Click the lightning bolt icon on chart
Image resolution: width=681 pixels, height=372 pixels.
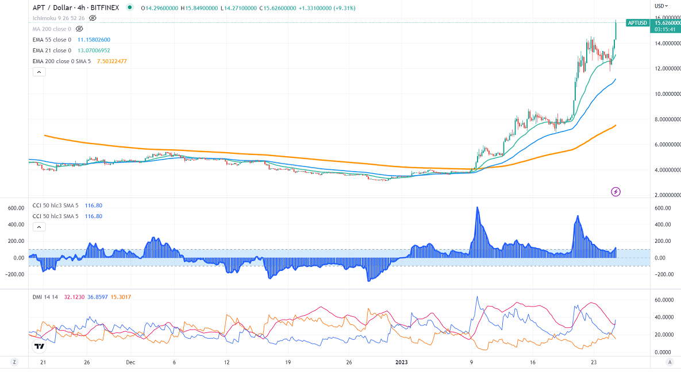pyautogui.click(x=615, y=191)
